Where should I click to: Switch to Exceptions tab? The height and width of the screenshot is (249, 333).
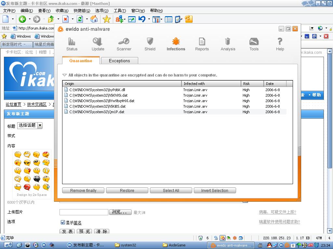120,61
